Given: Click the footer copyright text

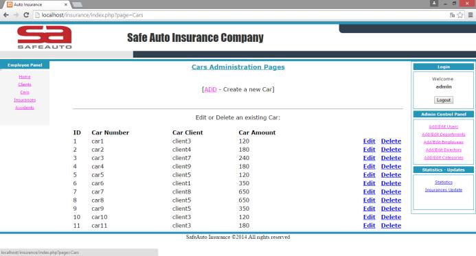Looking at the screenshot, I should (x=238, y=237).
